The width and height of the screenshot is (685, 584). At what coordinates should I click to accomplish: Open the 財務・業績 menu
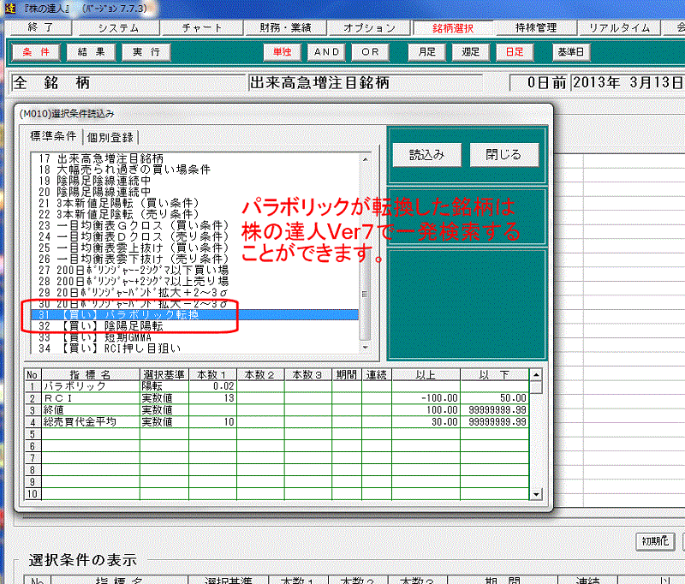pos(285,28)
